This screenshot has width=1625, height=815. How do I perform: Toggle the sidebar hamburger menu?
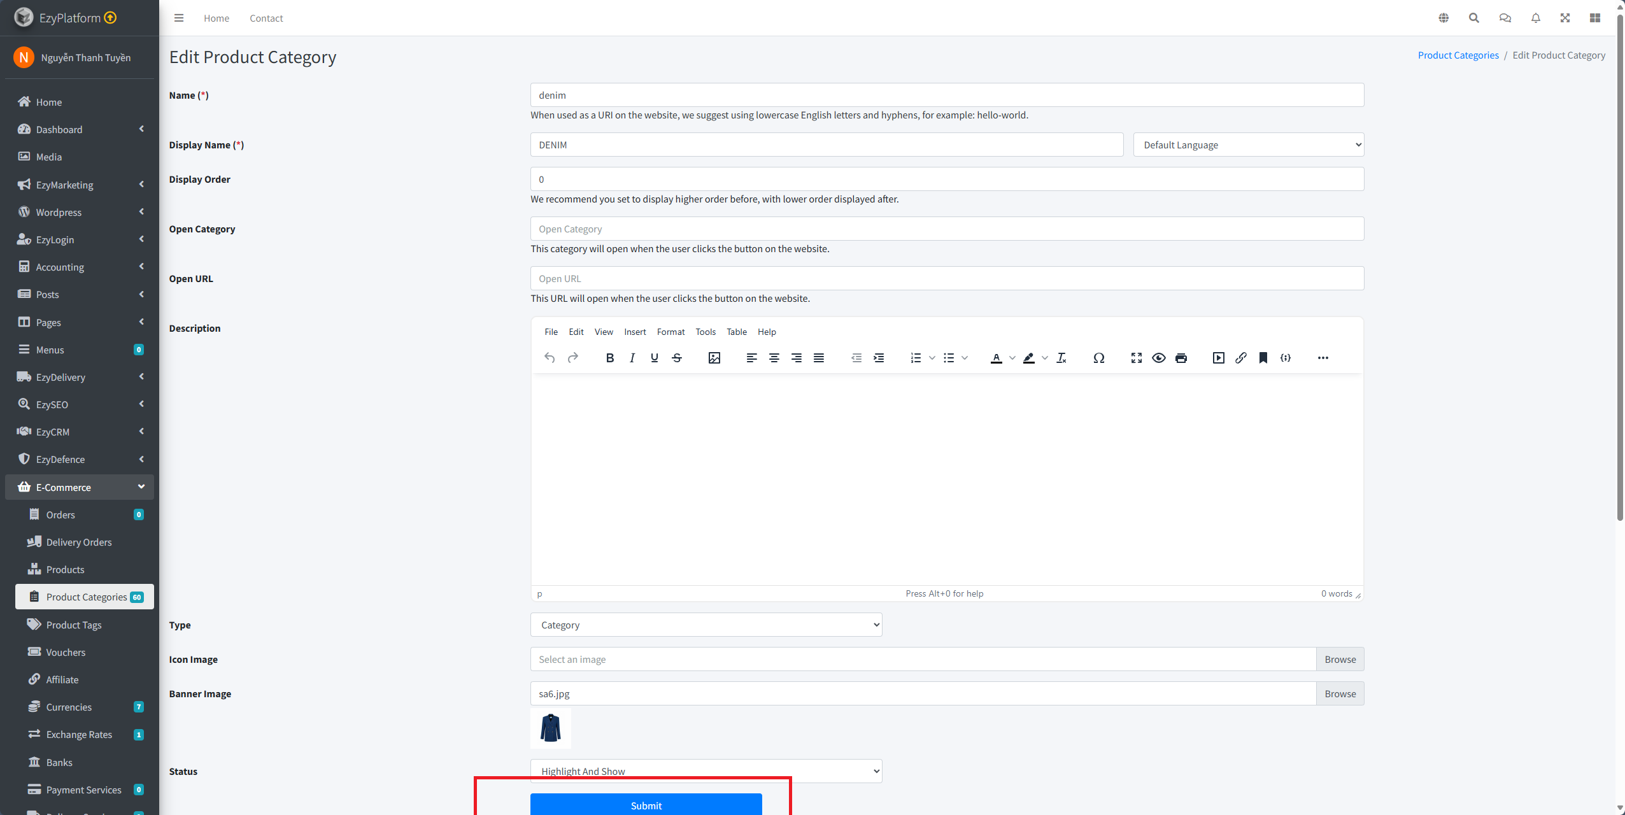coord(179,18)
